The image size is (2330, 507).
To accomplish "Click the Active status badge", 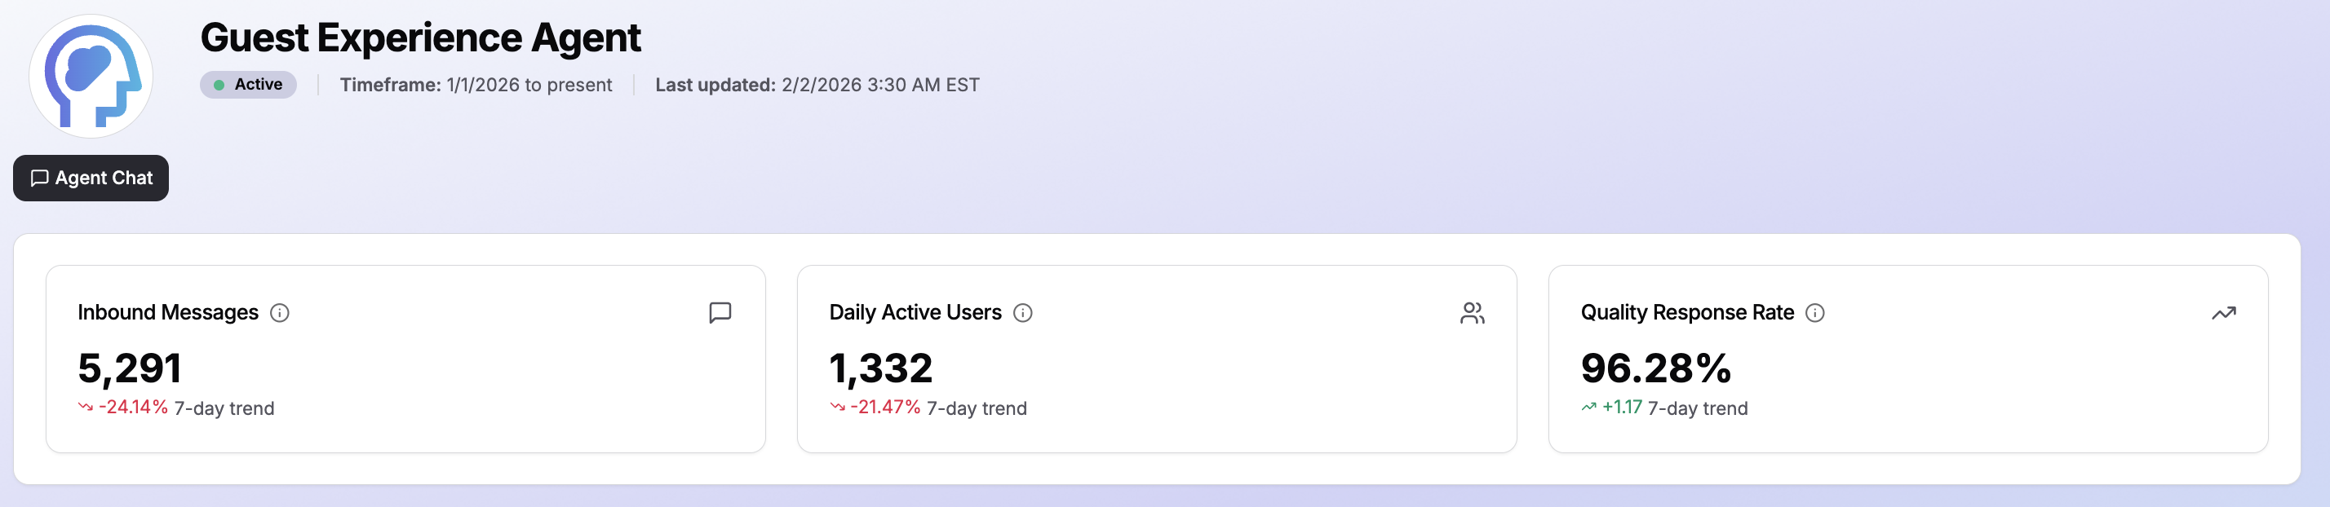I will [x=248, y=85].
